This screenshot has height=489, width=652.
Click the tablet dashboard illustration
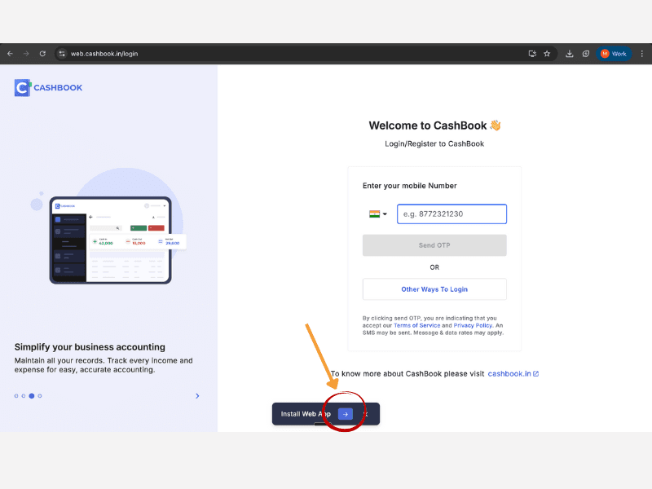tap(111, 240)
